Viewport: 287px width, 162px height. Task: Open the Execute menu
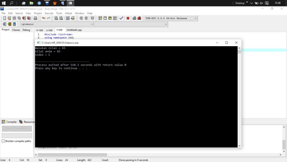(49, 13)
